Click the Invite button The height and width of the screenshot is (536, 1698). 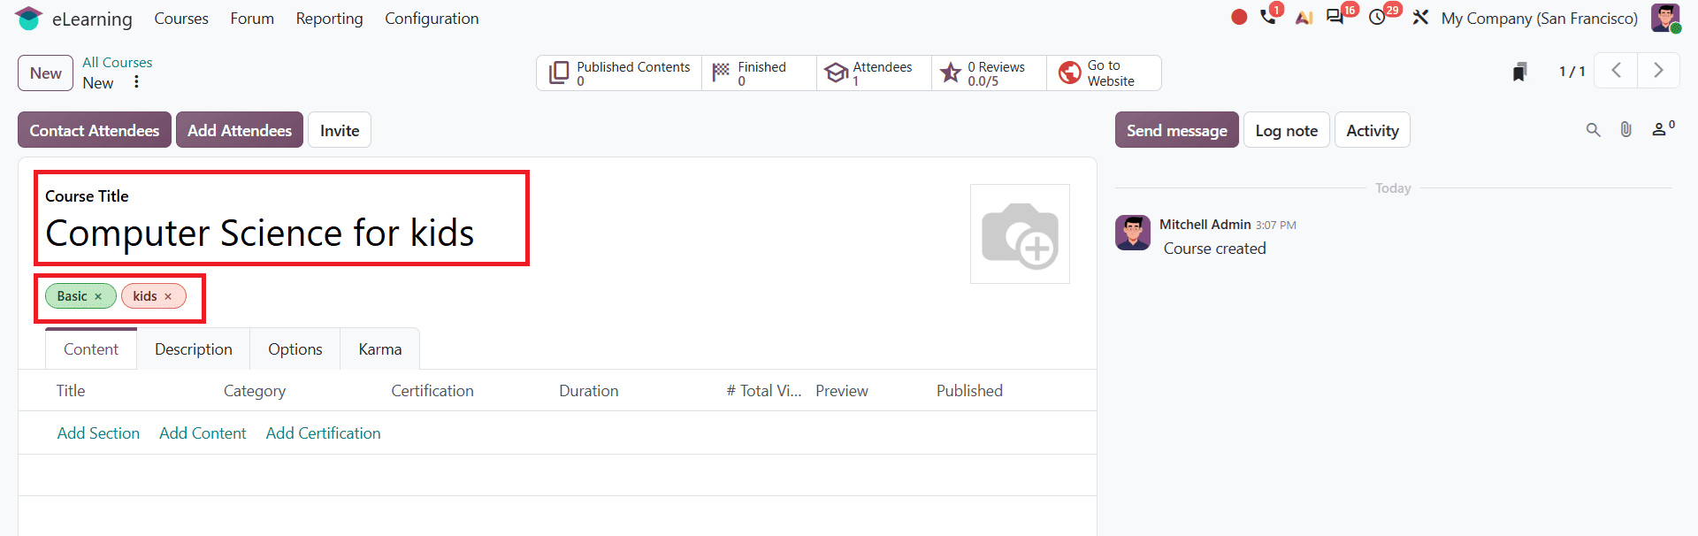(340, 130)
